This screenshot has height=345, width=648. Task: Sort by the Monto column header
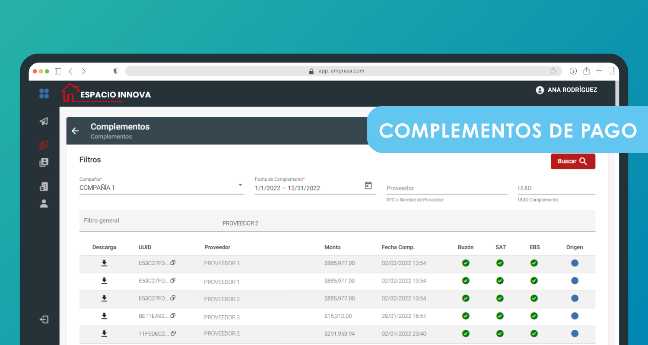click(332, 247)
